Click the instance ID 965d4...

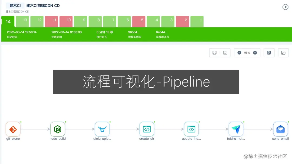[134, 32]
